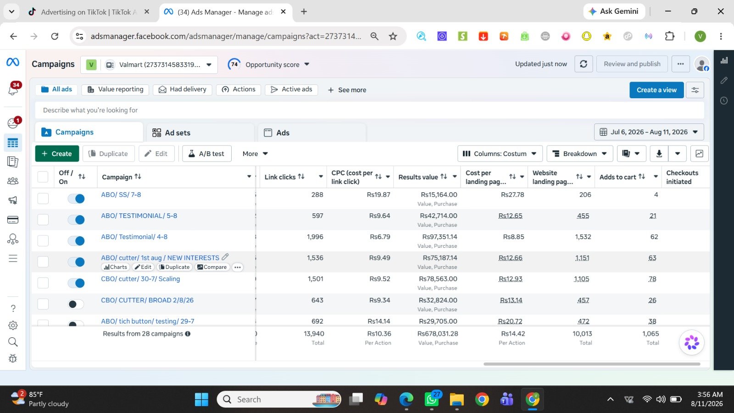
Task: Open WhatsApp from the taskbar
Action: (431, 400)
